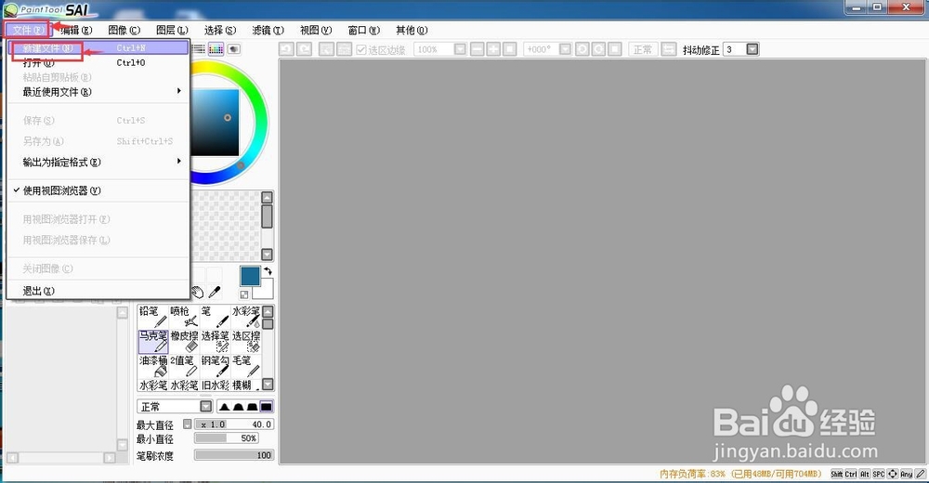
Task: Activate the hand pan tool
Action: [x=197, y=292]
